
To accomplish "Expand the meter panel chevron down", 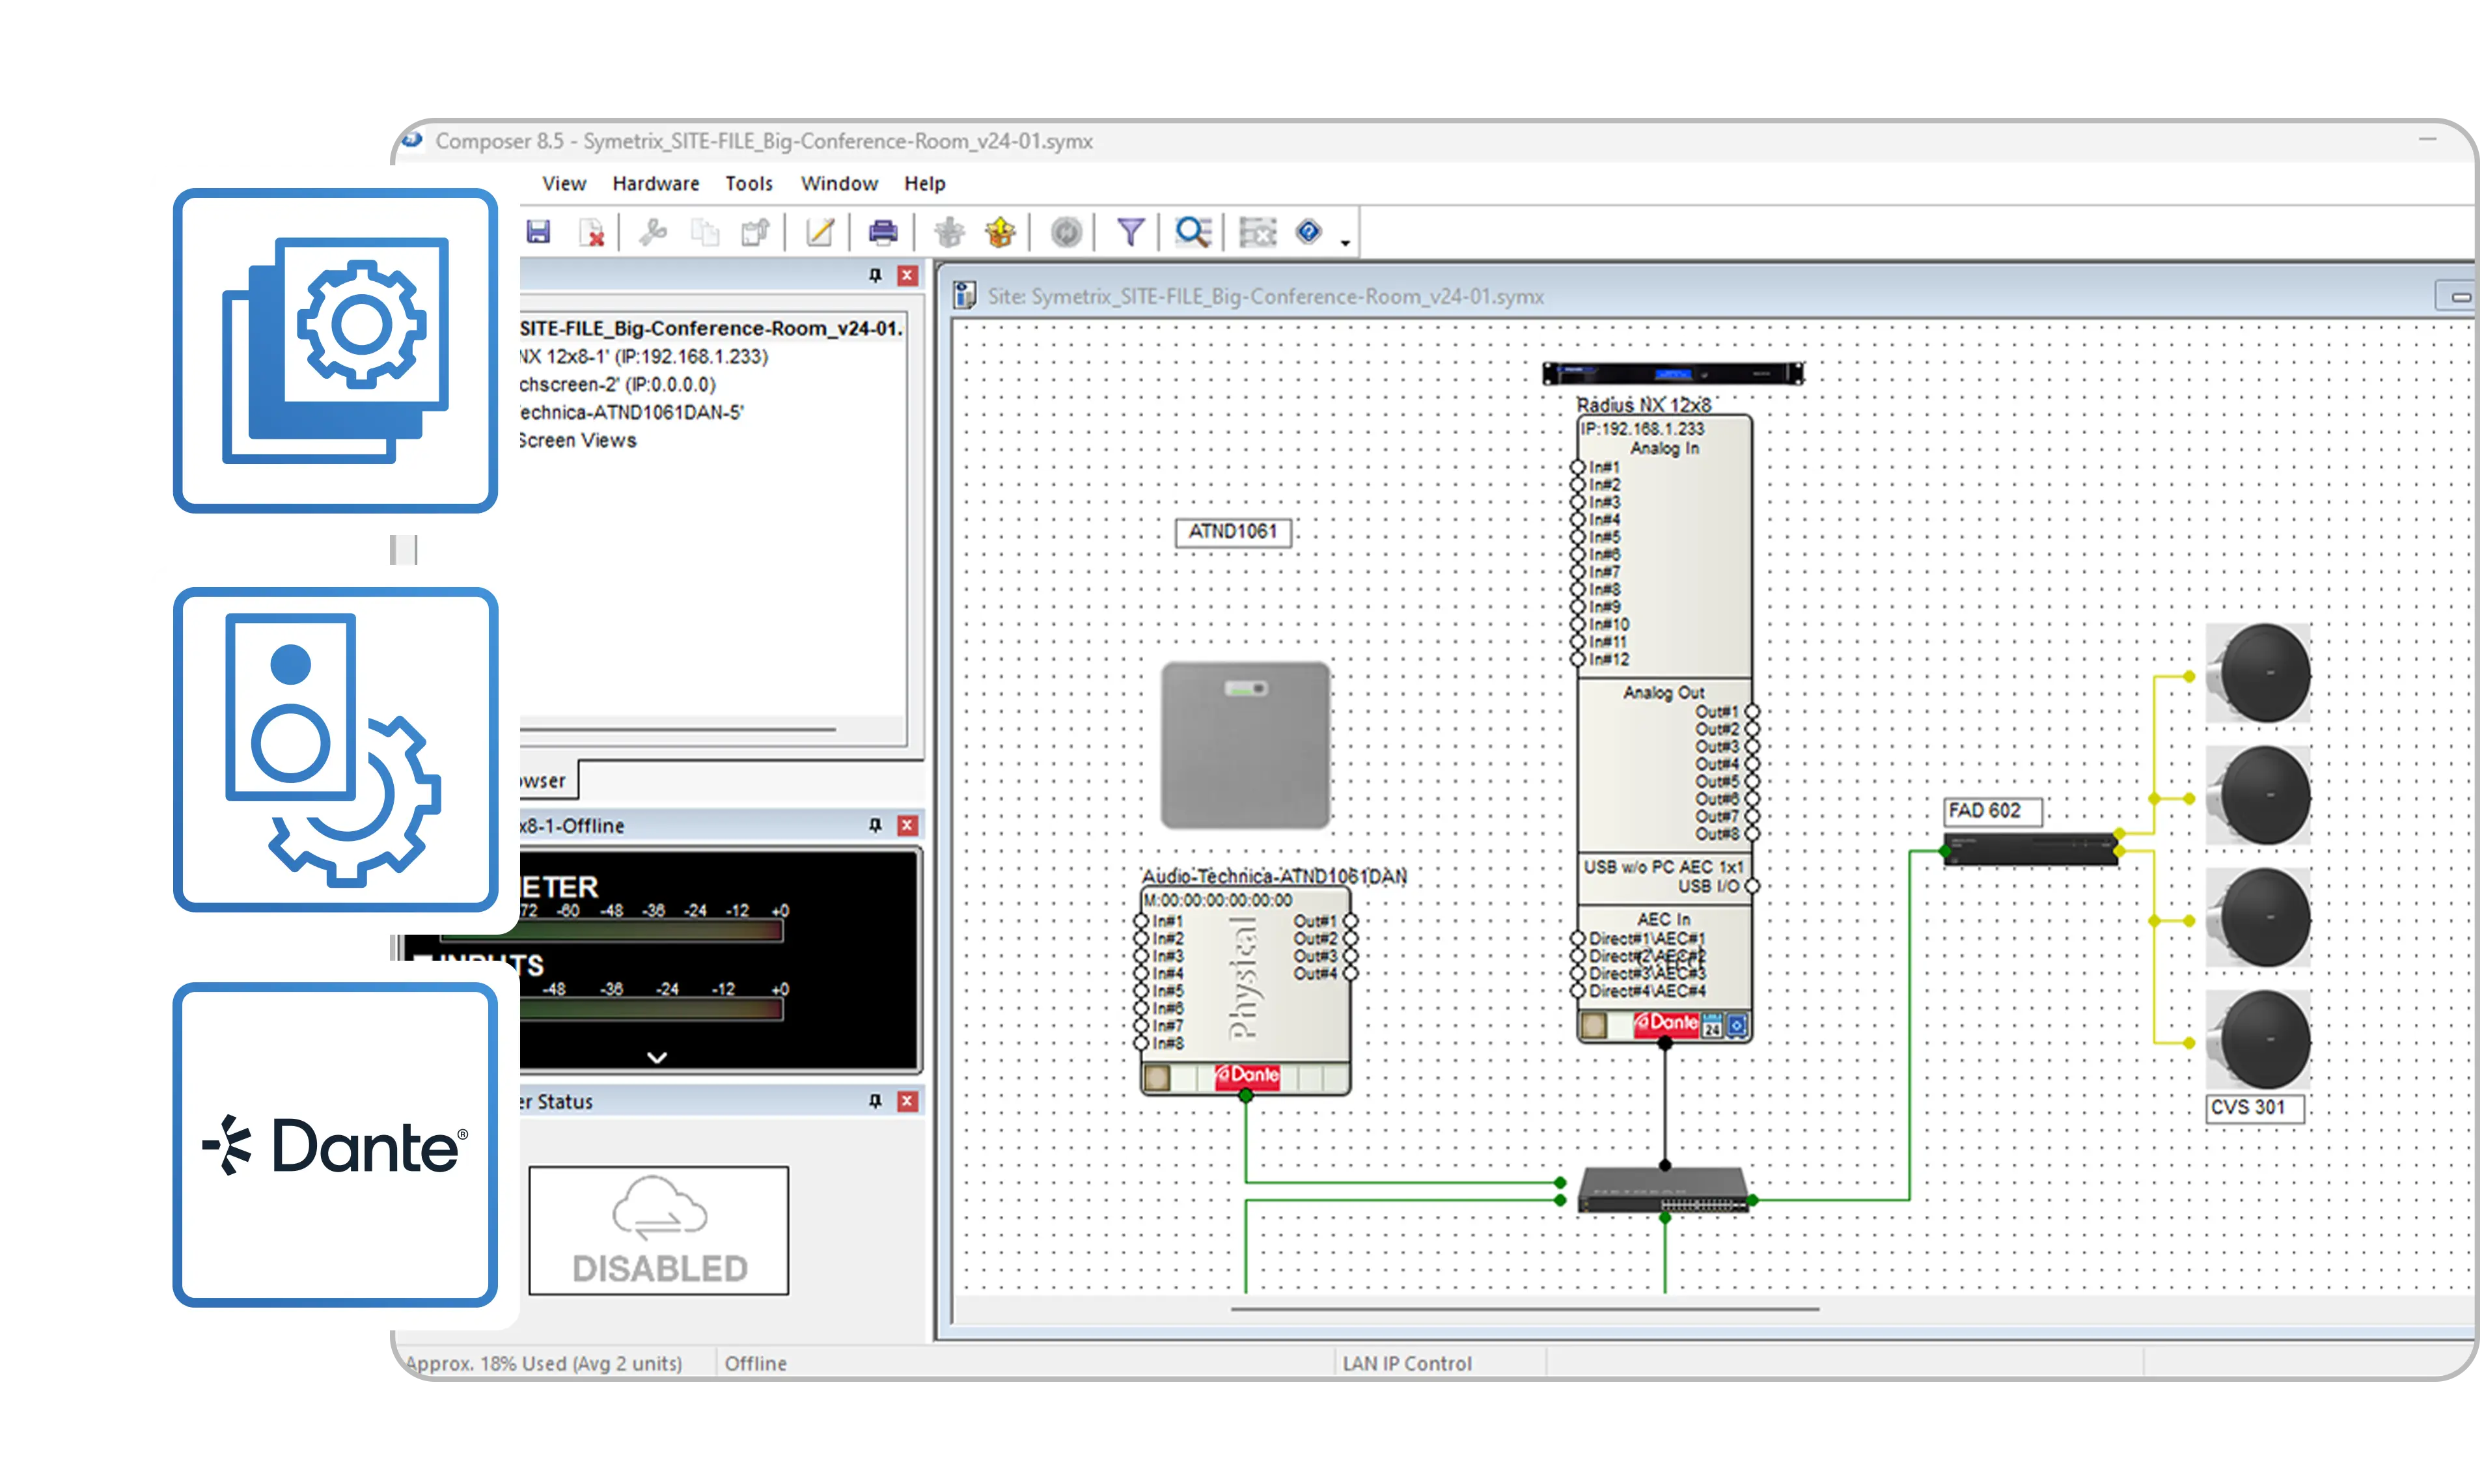I will coord(657,1058).
